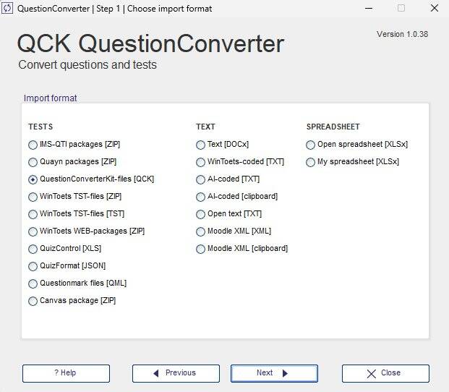Close the wizard with the Close button
Image resolution: width=449 pixels, height=392 pixels.
385,373
